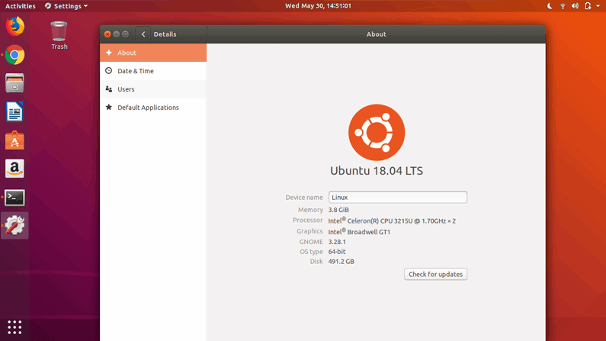Click the Graphics value Broadwell GT1
This screenshot has width=606, height=341.
point(359,232)
